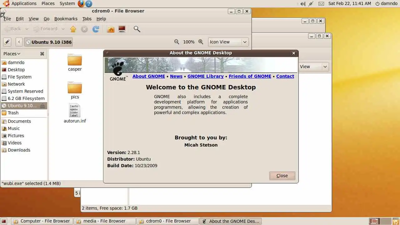Viewport: 400px width, 225px height.
Task: Select Network in Places sidebar
Action: click(24, 84)
